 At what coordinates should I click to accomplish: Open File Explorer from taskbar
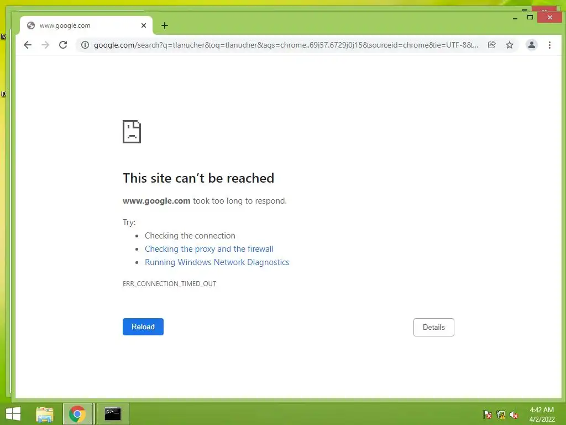(45, 414)
